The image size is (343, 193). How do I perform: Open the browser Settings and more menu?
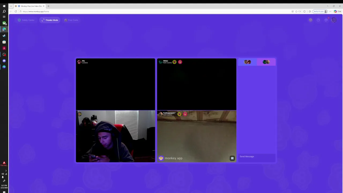coord(330,11)
